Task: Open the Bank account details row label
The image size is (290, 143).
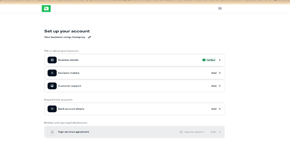Action: tap(71, 109)
